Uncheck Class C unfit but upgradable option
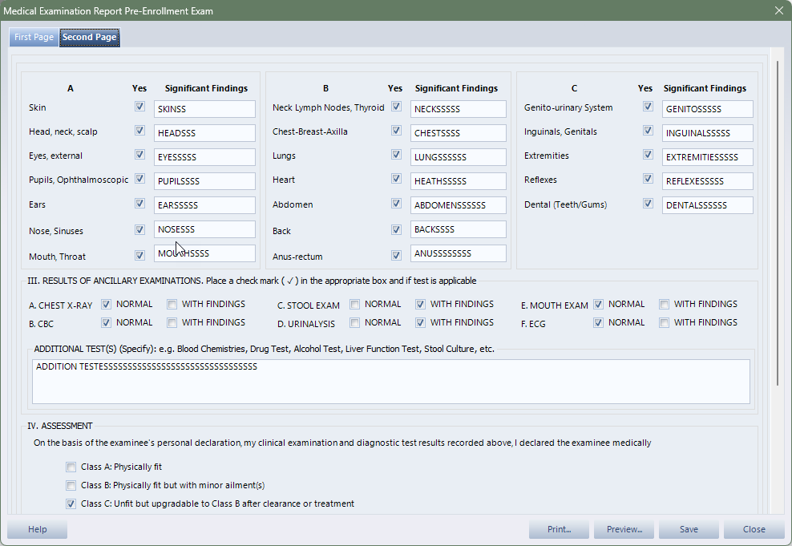 coord(72,504)
